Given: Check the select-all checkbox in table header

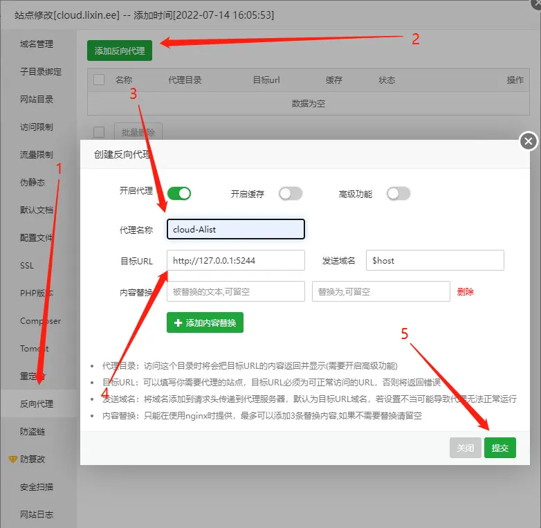Looking at the screenshot, I should (99, 80).
